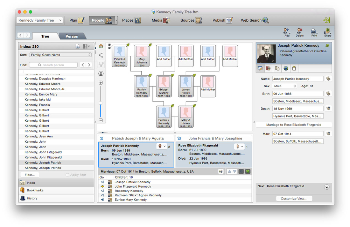The height and width of the screenshot is (227, 350).
Task: Select the People workspace button
Action: 102,20
